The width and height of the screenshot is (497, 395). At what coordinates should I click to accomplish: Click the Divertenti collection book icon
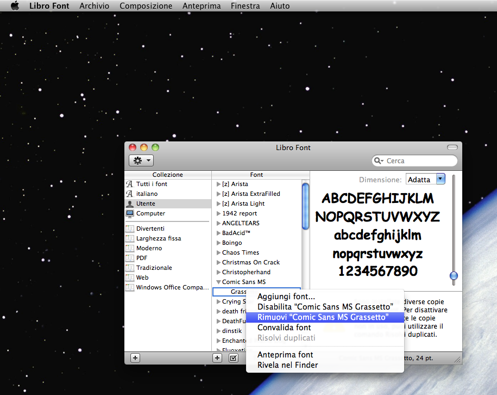(130, 229)
